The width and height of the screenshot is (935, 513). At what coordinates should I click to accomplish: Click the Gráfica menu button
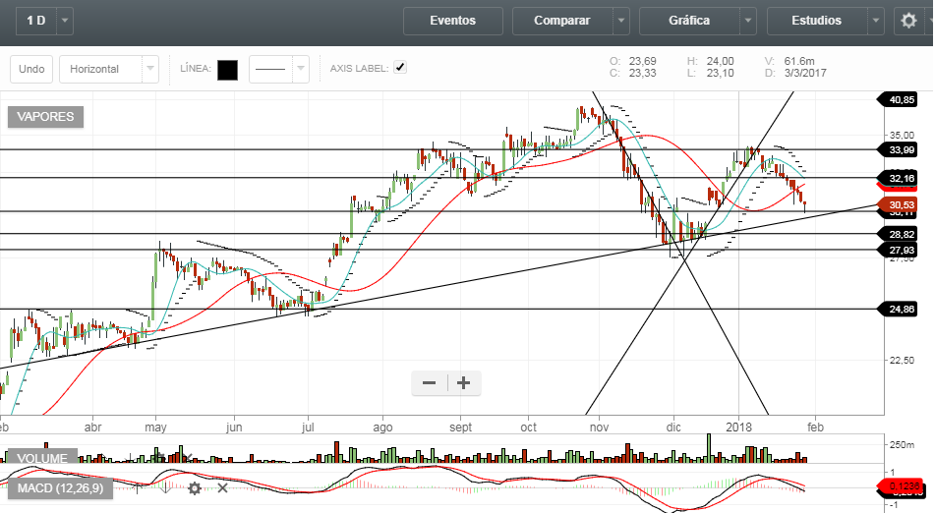tap(689, 21)
